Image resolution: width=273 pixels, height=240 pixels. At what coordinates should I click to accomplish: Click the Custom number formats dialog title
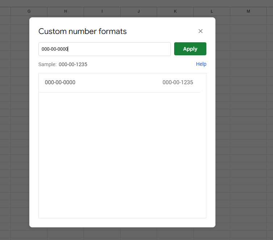tap(83, 31)
